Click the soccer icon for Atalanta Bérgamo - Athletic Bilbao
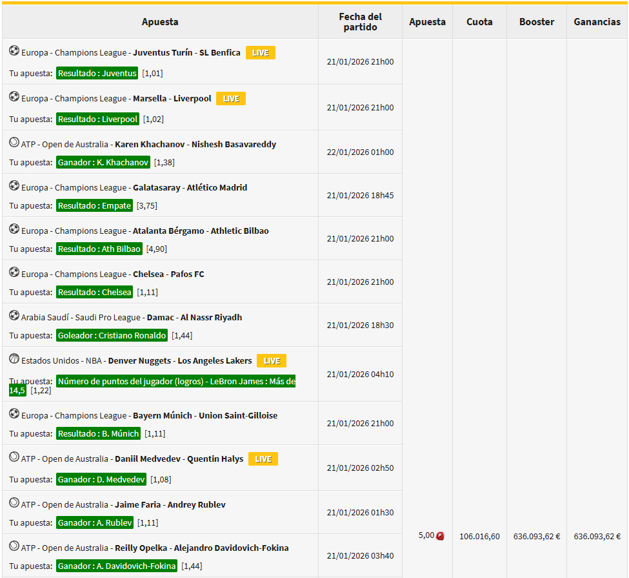Screen dimensions: 629x578 pos(14,229)
